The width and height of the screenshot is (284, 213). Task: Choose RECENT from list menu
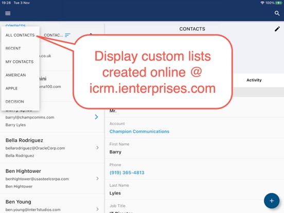13,48
